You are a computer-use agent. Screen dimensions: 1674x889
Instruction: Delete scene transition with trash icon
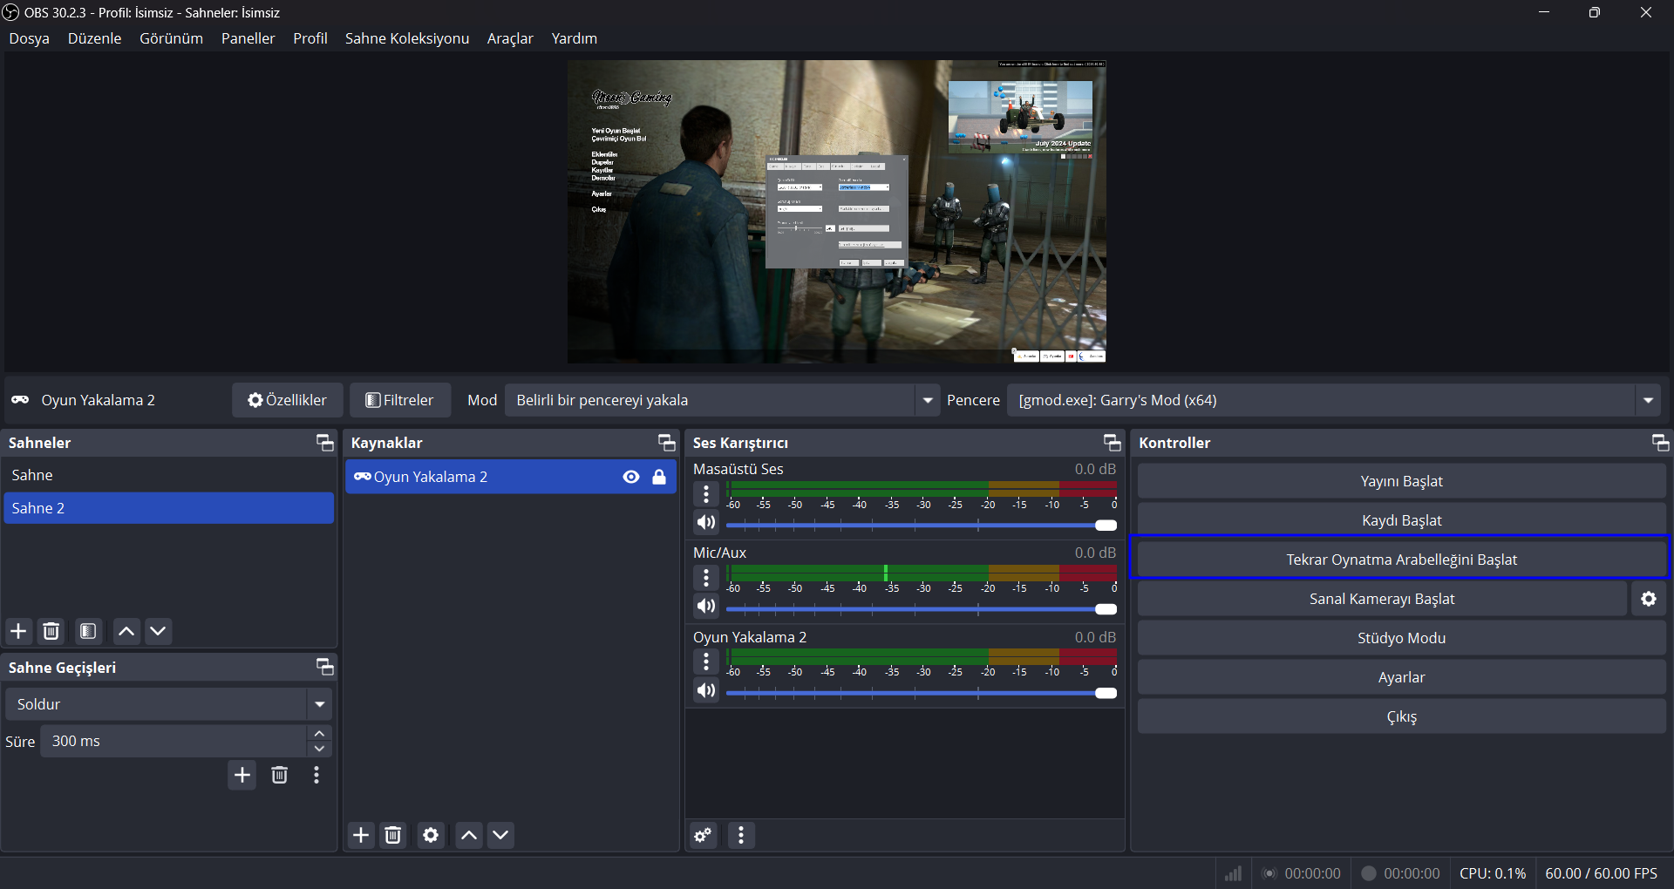tap(279, 775)
